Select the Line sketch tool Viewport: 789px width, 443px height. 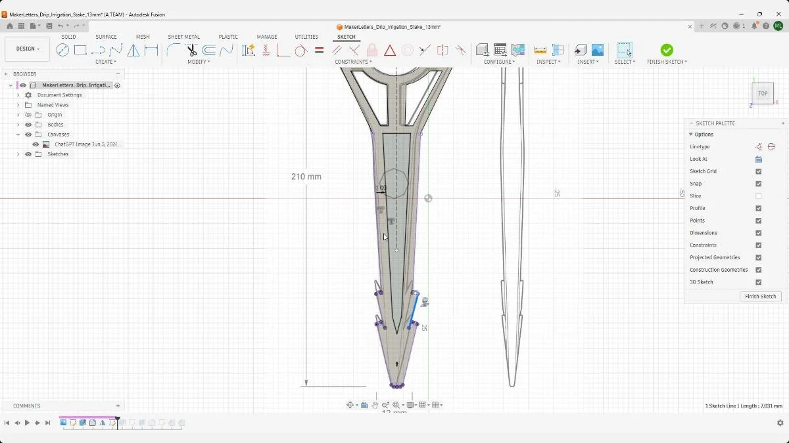[x=98, y=50]
